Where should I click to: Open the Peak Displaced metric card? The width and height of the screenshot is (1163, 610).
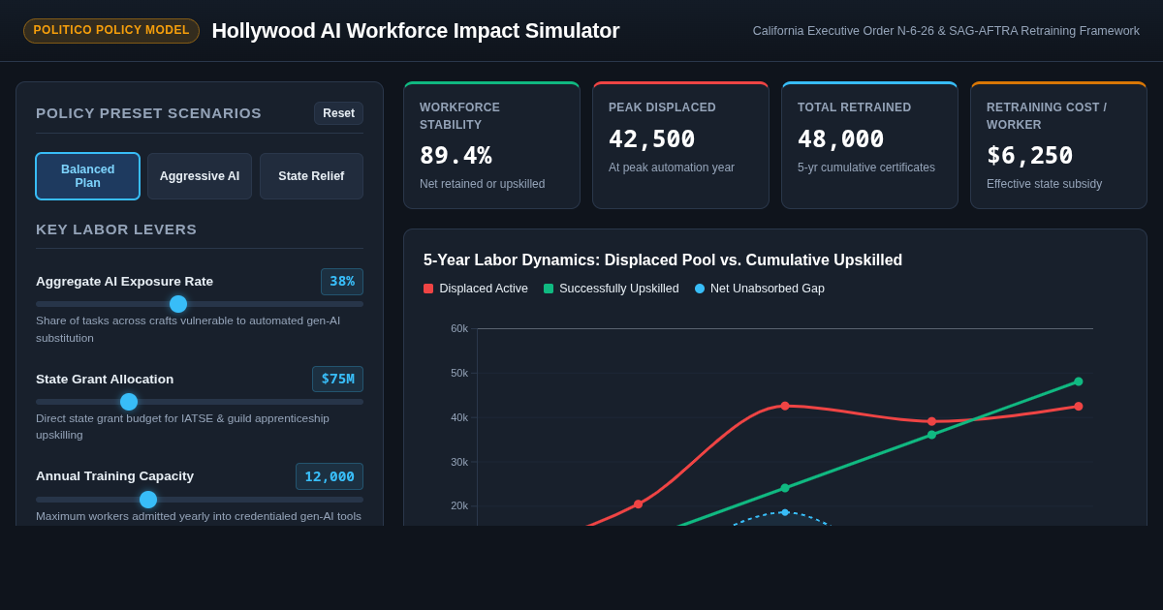click(681, 145)
